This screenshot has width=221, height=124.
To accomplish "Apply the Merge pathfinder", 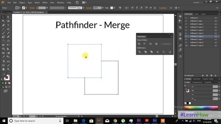I will 152,52.
